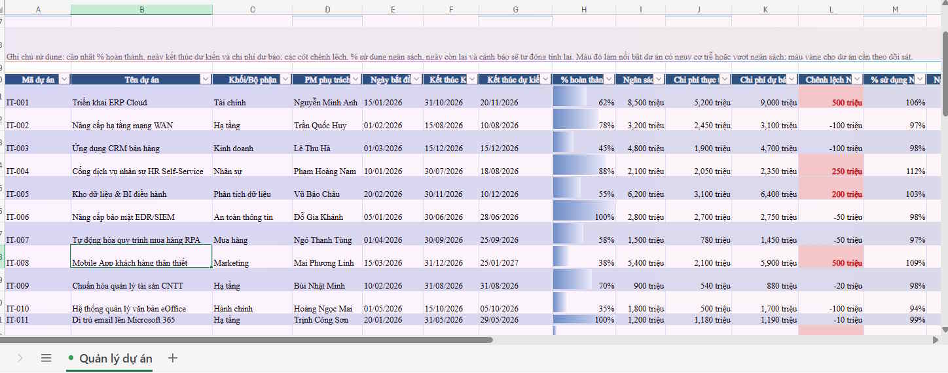
Task: Open the Khối/Bộ phận filter dropdown
Action: 285,79
